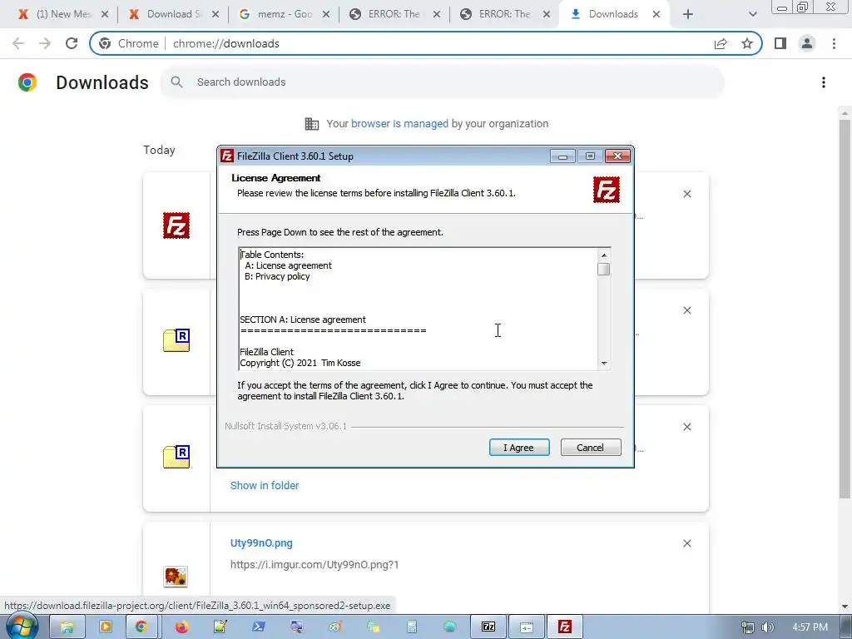Click the search magnifier icon
This screenshot has height=639, width=852.
pyautogui.click(x=176, y=82)
